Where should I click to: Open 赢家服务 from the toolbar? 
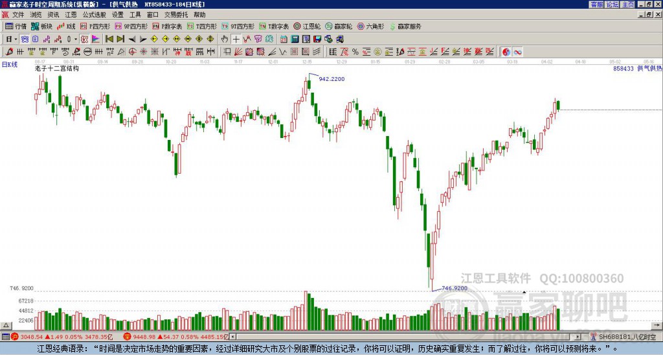tap(405, 26)
